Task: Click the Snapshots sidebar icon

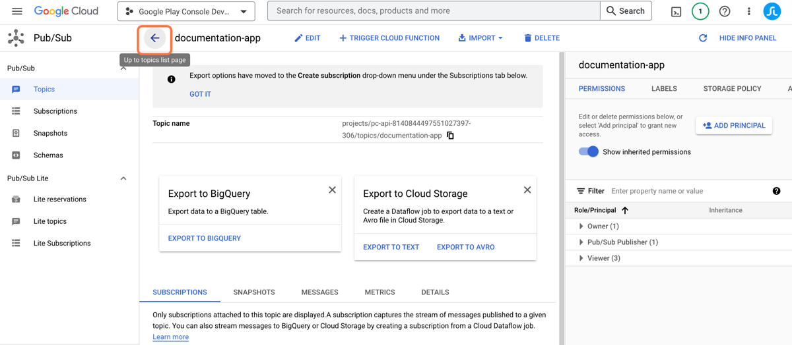Action: [x=16, y=133]
